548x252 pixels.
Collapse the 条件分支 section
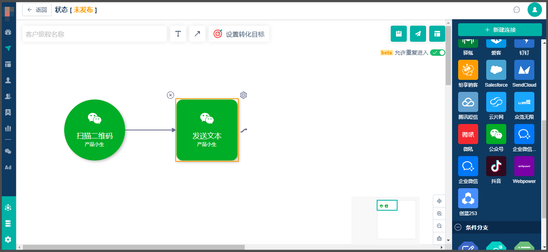(x=458, y=228)
